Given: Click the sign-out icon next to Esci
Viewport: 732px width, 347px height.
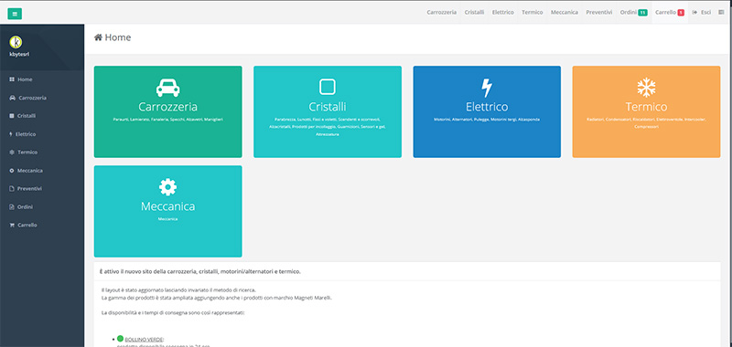Looking at the screenshot, I should tap(694, 12).
